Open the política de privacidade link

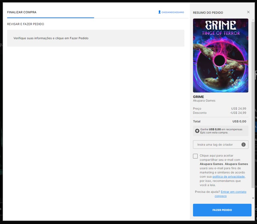(x=228, y=177)
